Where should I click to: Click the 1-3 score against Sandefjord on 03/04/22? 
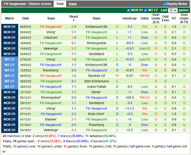pyautogui.click(x=74, y=54)
